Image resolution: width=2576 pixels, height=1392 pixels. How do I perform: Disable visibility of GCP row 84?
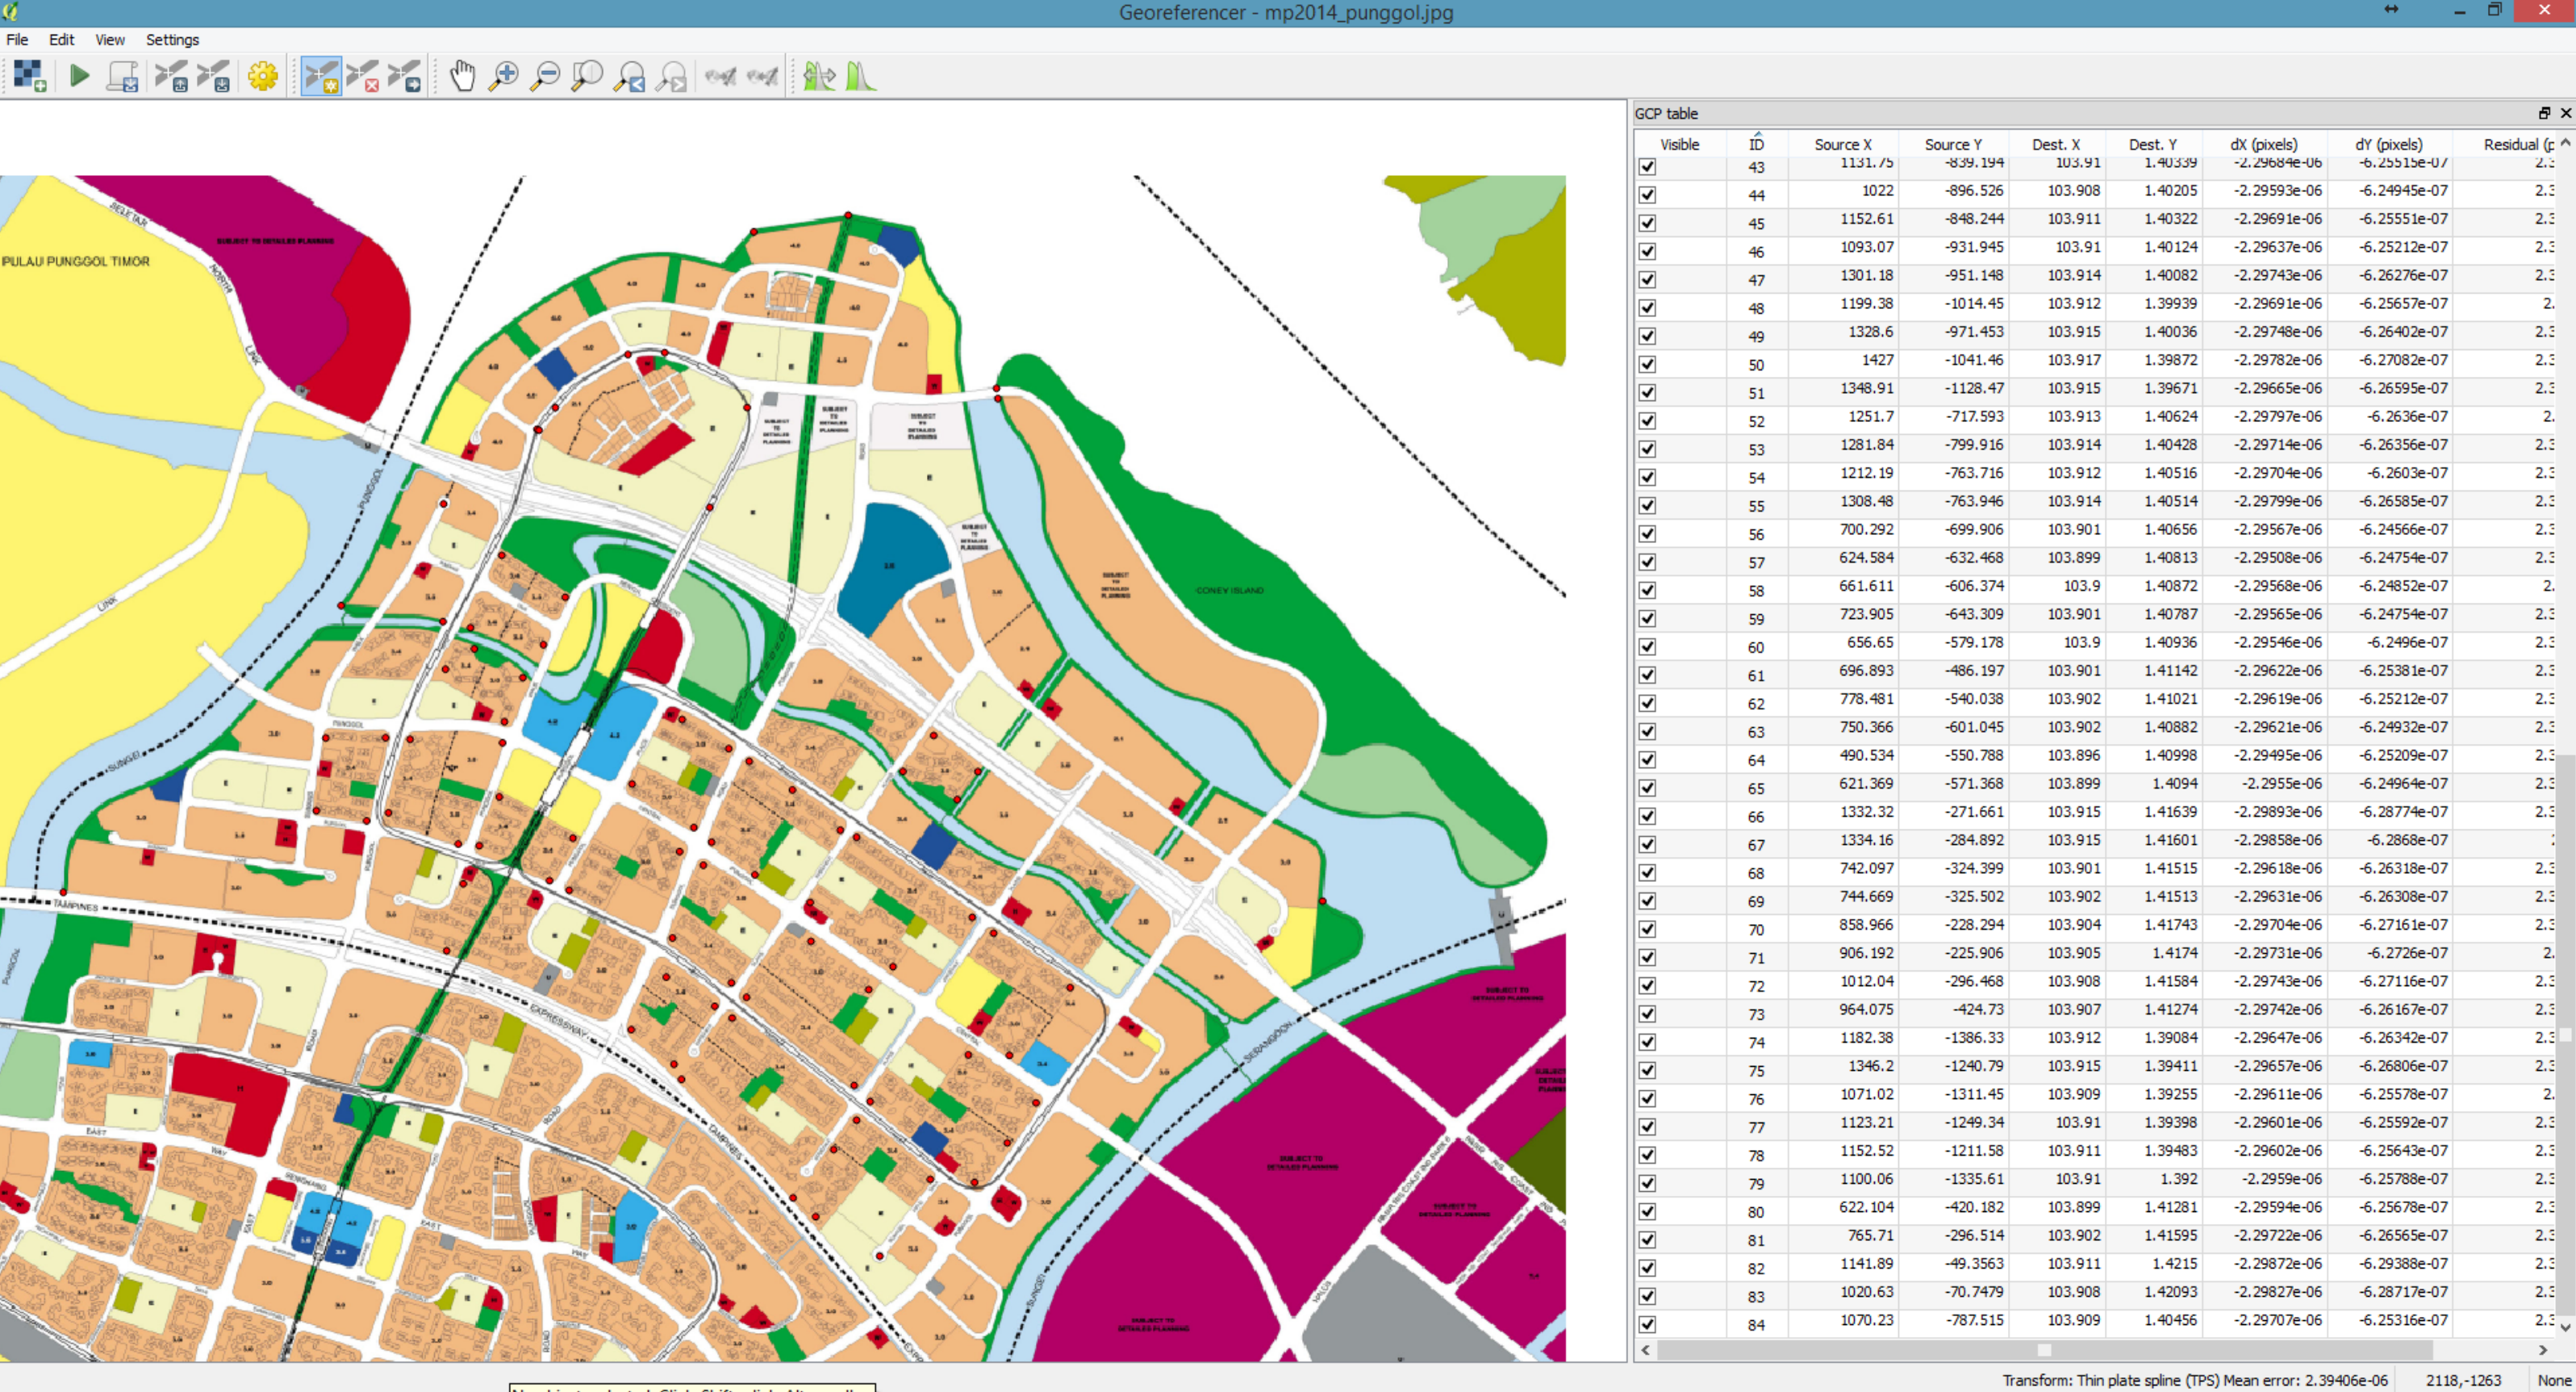(1647, 1325)
